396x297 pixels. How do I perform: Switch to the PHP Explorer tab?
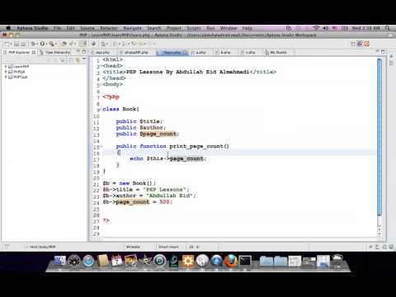point(19,52)
